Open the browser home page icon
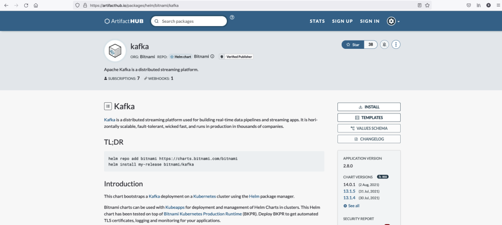This screenshot has width=502, height=225. click(36, 6)
